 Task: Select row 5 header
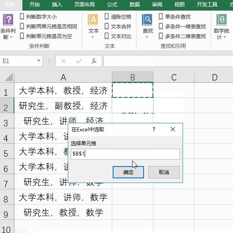click(7, 151)
